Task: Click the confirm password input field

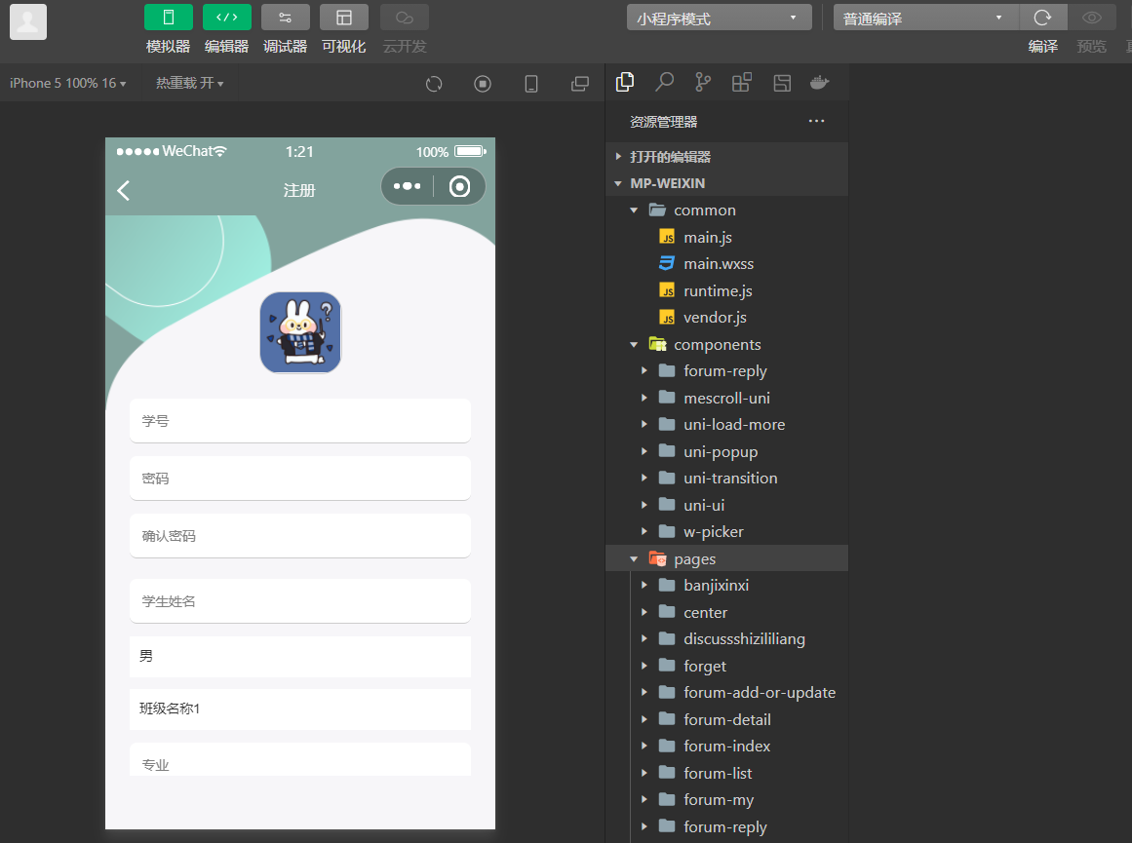Action: 300,536
